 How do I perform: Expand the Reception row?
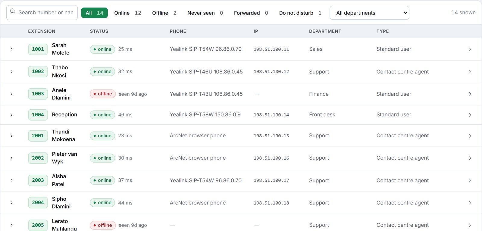[x=11, y=115]
